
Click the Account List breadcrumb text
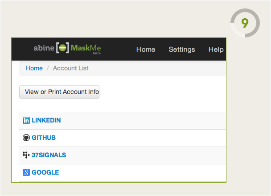71,68
